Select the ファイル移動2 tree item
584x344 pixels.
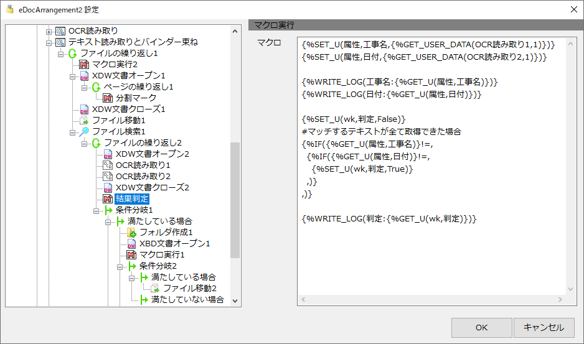point(190,289)
